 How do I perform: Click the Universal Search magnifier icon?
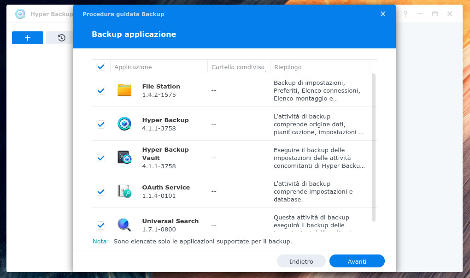(x=124, y=225)
